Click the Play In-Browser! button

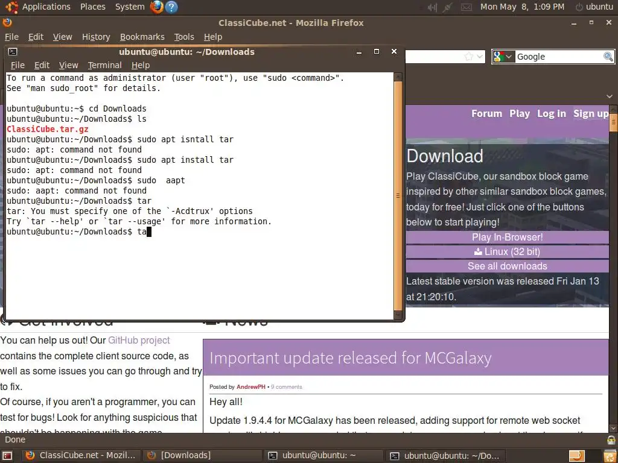(x=507, y=237)
